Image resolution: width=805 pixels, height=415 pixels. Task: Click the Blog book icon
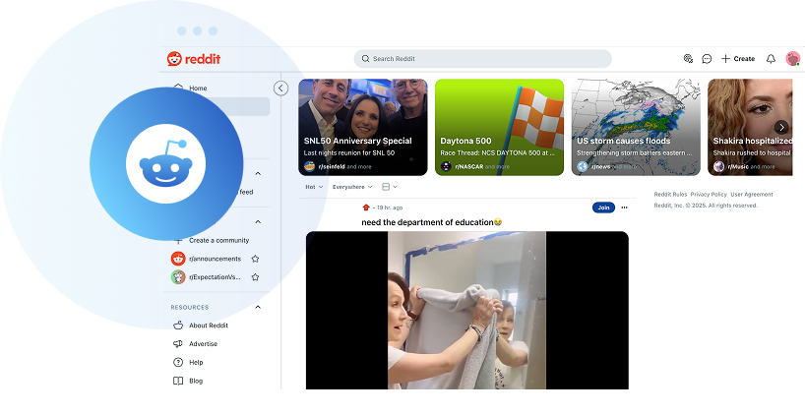178,381
